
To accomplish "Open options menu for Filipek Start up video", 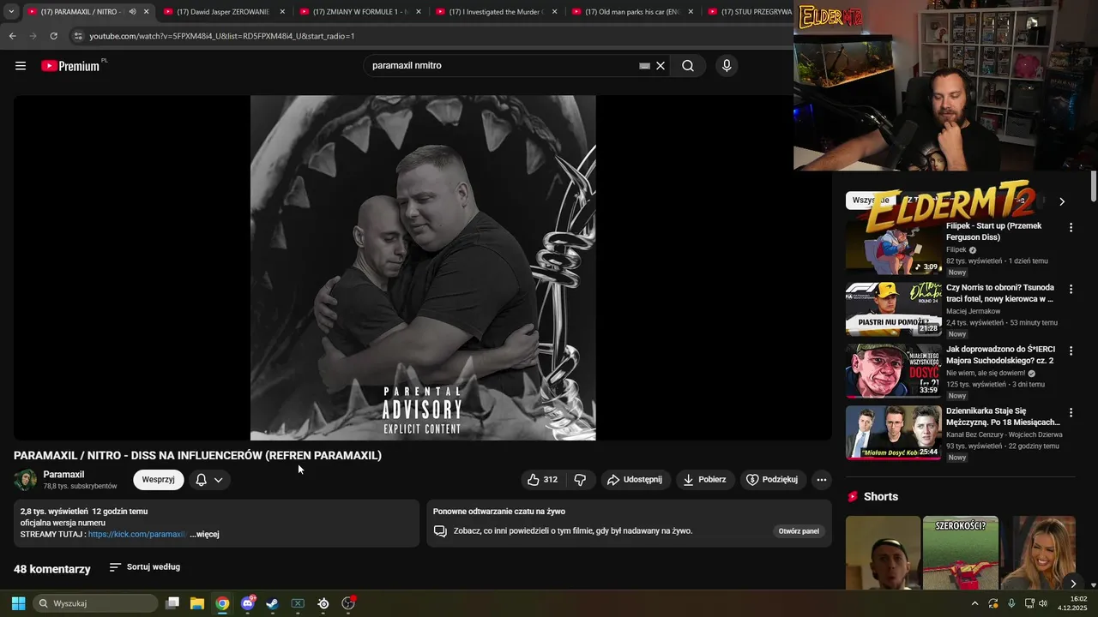I will coord(1071,227).
